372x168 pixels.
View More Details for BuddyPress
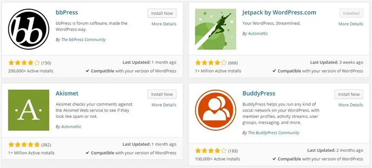click(351, 105)
